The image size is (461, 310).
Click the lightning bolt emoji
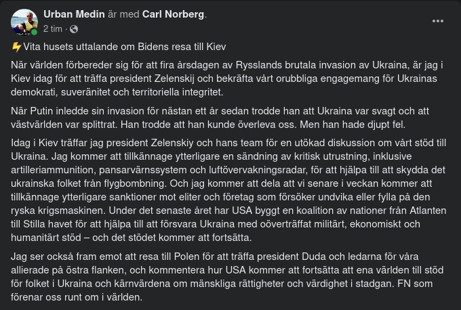pos(16,47)
